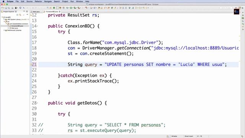The width and height of the screenshot is (245, 138).
Task: Click the Save All toolbar icon
Action: tap(9, 8)
